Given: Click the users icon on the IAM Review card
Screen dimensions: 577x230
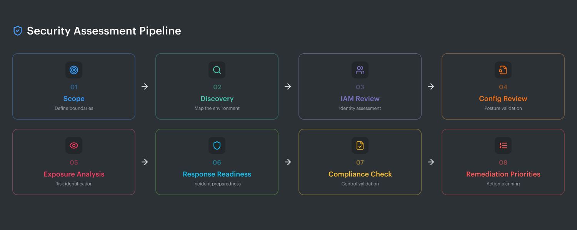Looking at the screenshot, I should 360,70.
